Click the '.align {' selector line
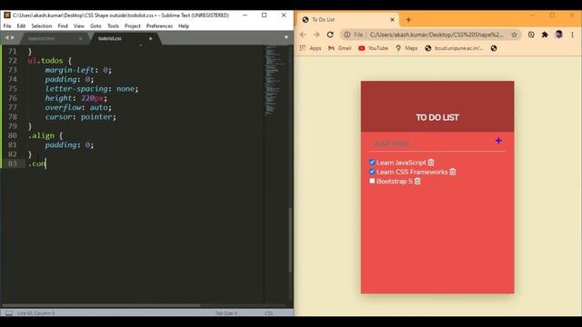This screenshot has width=582, height=327. pyautogui.click(x=45, y=135)
